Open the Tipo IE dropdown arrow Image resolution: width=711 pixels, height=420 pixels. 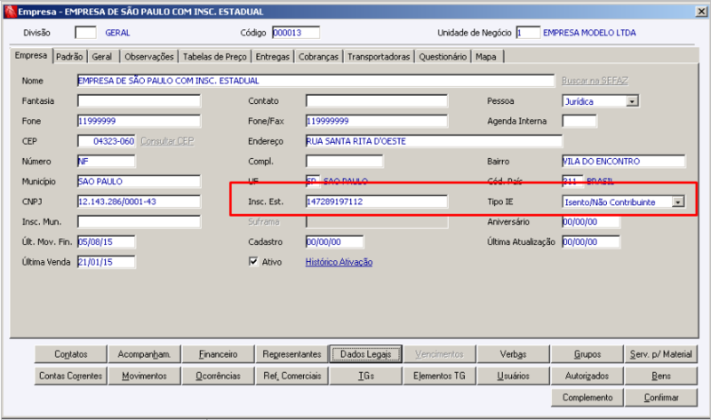(678, 202)
